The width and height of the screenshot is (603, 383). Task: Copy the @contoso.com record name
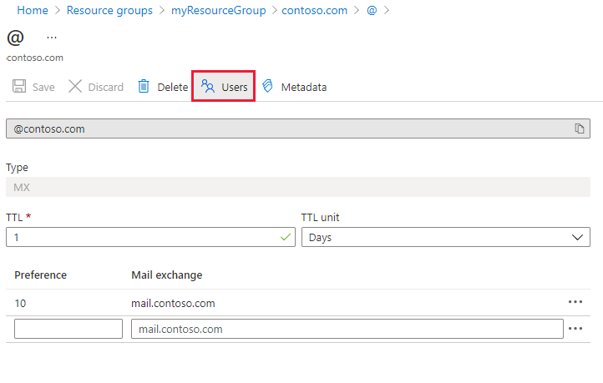579,129
